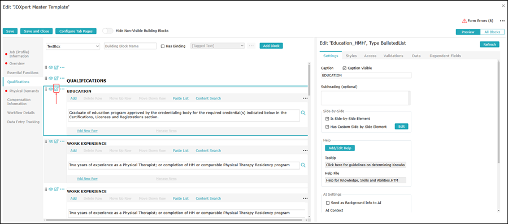Click the Subheading (optional) text area
Image resolution: width=508 pixels, height=224 pixels.
point(366,98)
